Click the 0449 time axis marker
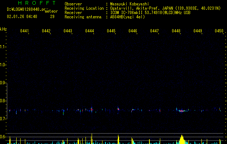Viewport: 227px width, 144px height. point(198,31)
